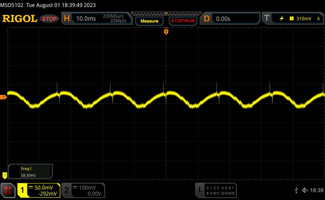Image resolution: width=325 pixels, height=200 pixels.
Task: Toggle channel 2 label
Action: point(67,190)
